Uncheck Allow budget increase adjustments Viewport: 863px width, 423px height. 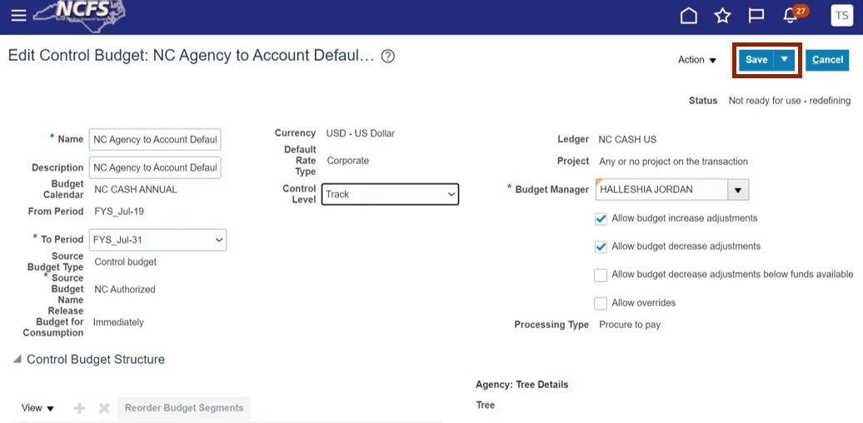point(601,219)
